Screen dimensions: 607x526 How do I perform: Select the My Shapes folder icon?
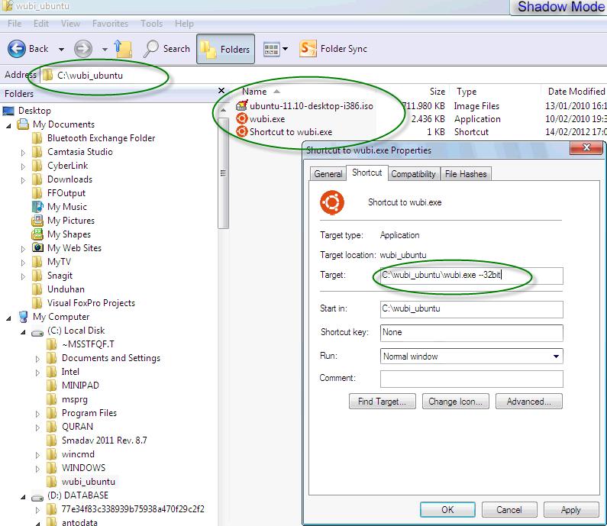coord(37,234)
